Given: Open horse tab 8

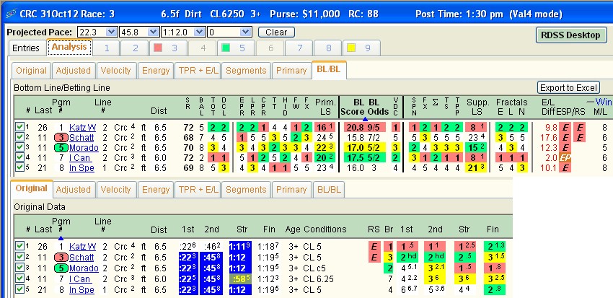Looking at the screenshot, I should click(x=328, y=48).
